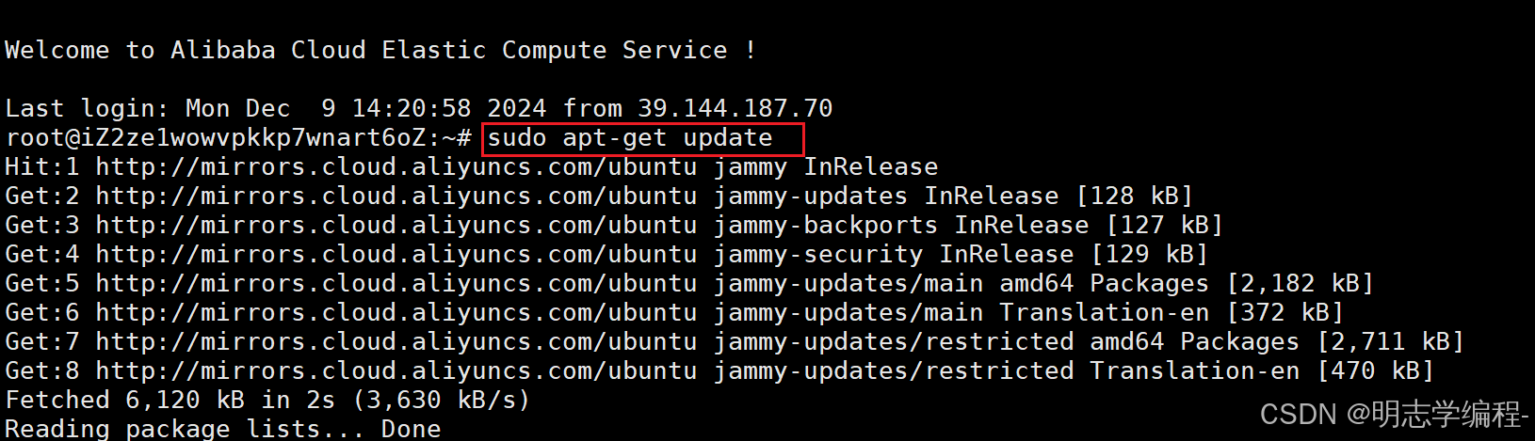Click the Get:3 jammy-backports mirror URL
Viewport: 1535px width, 441px height.
(396, 226)
